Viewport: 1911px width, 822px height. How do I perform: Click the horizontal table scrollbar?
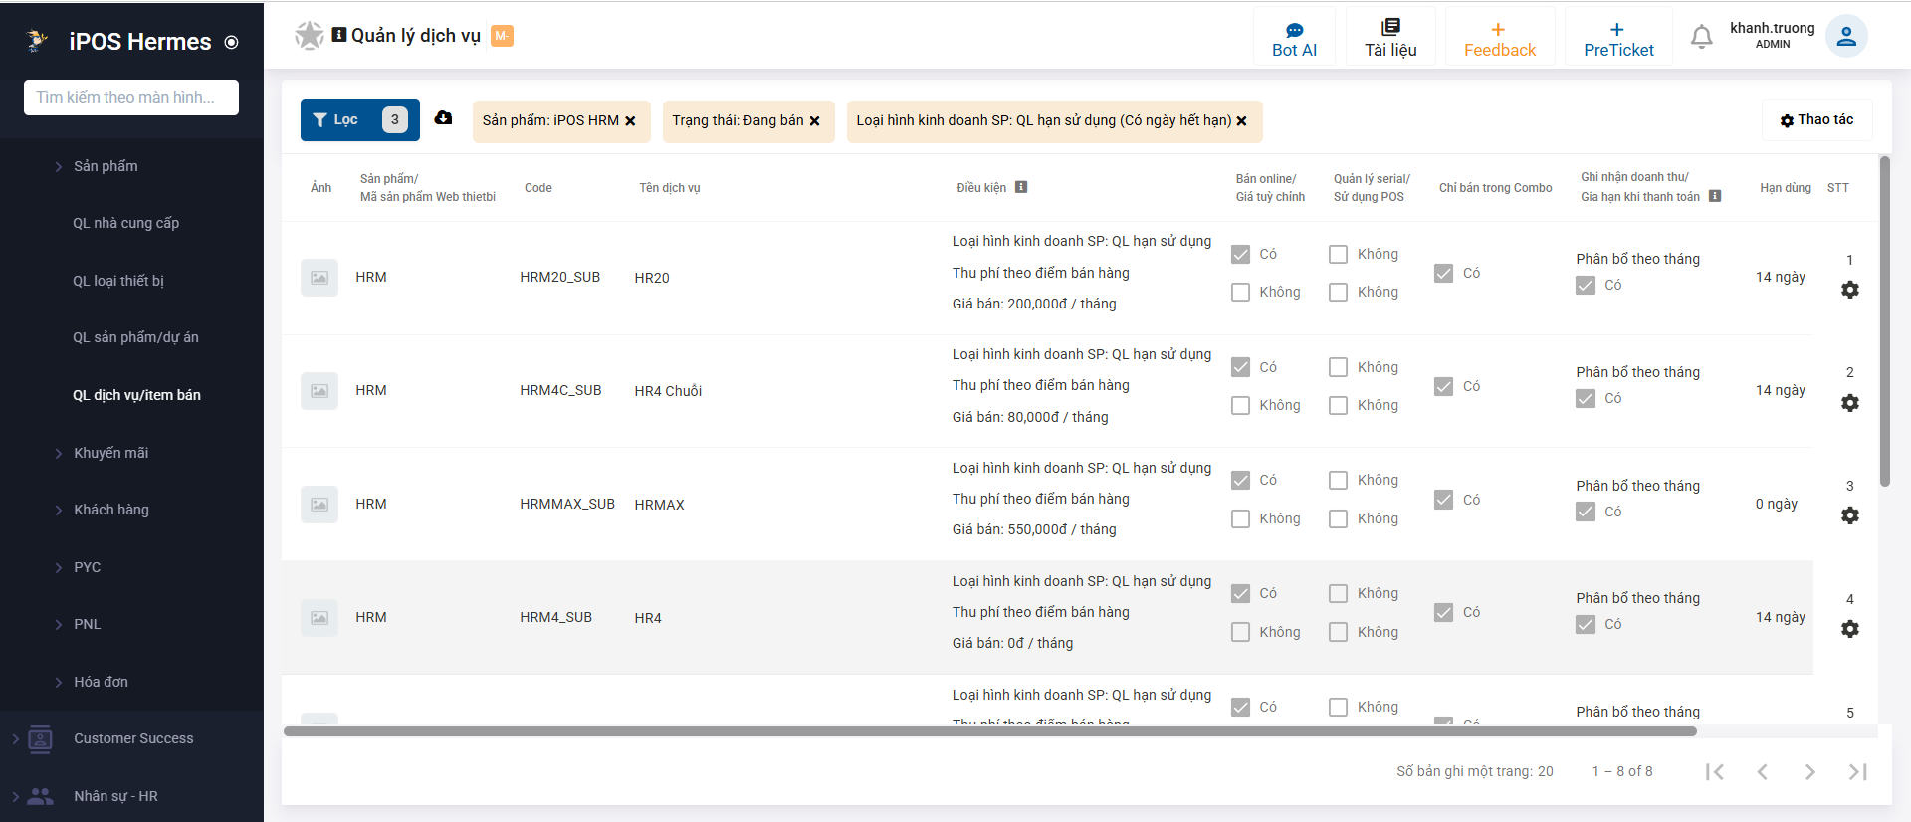point(990,731)
